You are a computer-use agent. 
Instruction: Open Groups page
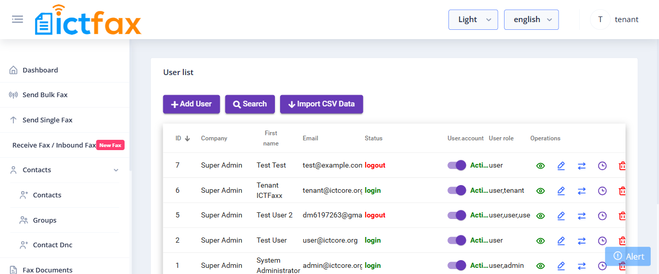(x=45, y=220)
